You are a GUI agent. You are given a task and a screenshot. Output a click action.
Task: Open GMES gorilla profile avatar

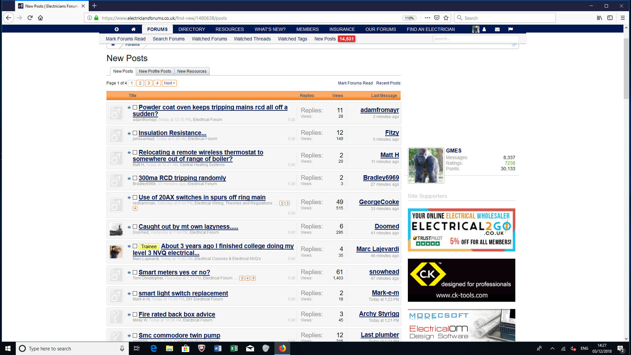(x=426, y=165)
